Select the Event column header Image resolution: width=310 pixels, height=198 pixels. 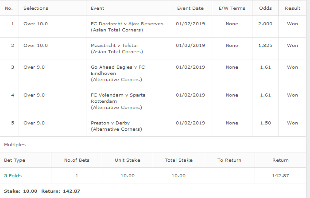pos(97,8)
